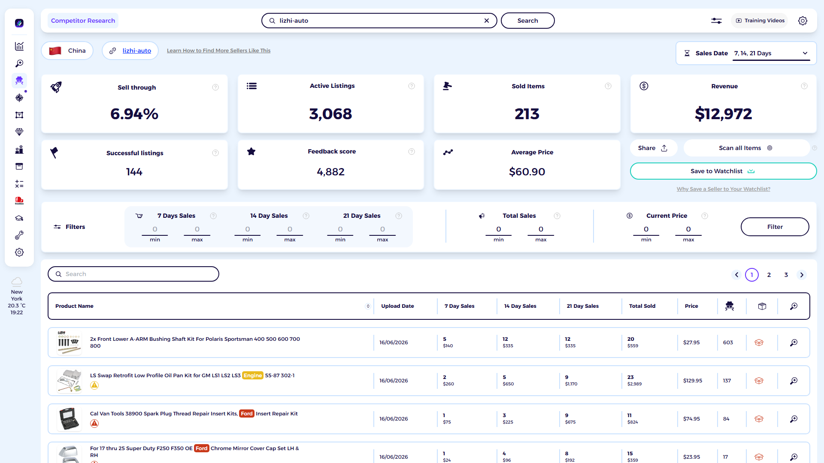Click Revenue help question mark icon
Image resolution: width=824 pixels, height=463 pixels.
pyautogui.click(x=804, y=86)
